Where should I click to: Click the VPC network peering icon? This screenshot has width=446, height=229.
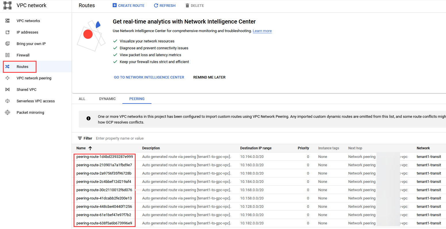(x=7, y=78)
